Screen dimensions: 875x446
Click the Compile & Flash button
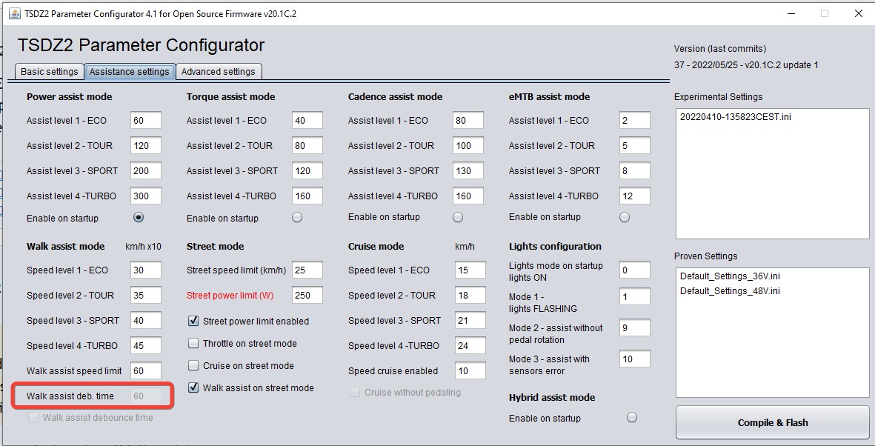(772, 422)
